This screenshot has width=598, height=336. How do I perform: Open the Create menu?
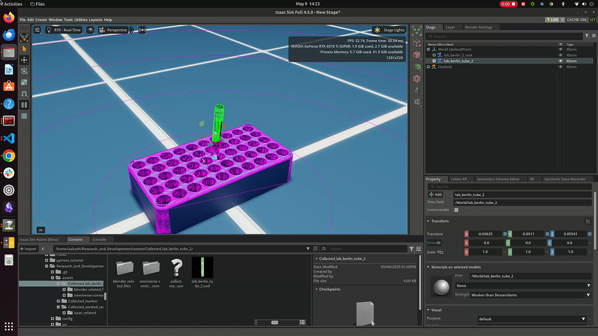click(x=40, y=19)
